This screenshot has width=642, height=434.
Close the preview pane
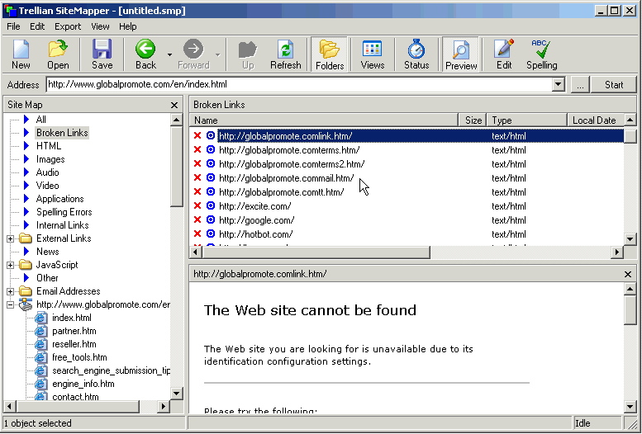pyautogui.click(x=628, y=275)
